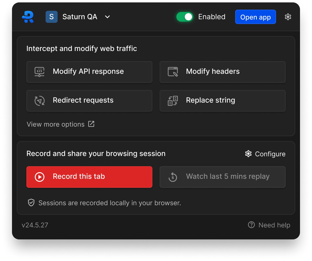Click the Enabled status label

point(212,17)
